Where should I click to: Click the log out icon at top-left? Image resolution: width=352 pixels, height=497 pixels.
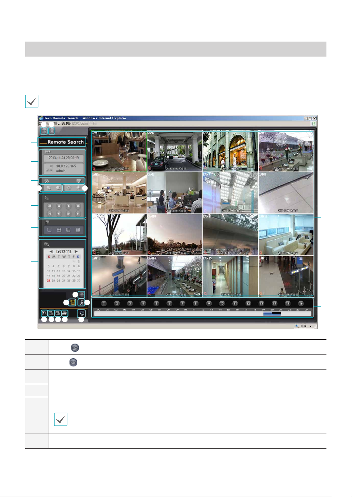click(x=44, y=130)
